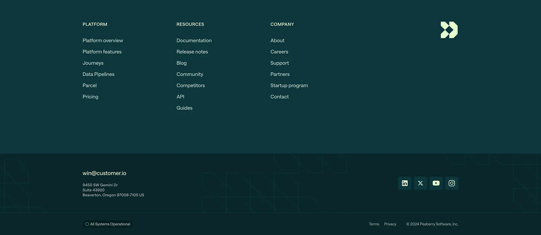Open the Journeys link
Viewport: 541px width, 235px height.
click(93, 63)
